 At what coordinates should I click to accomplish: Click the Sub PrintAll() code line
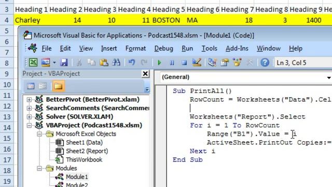coord(202,91)
